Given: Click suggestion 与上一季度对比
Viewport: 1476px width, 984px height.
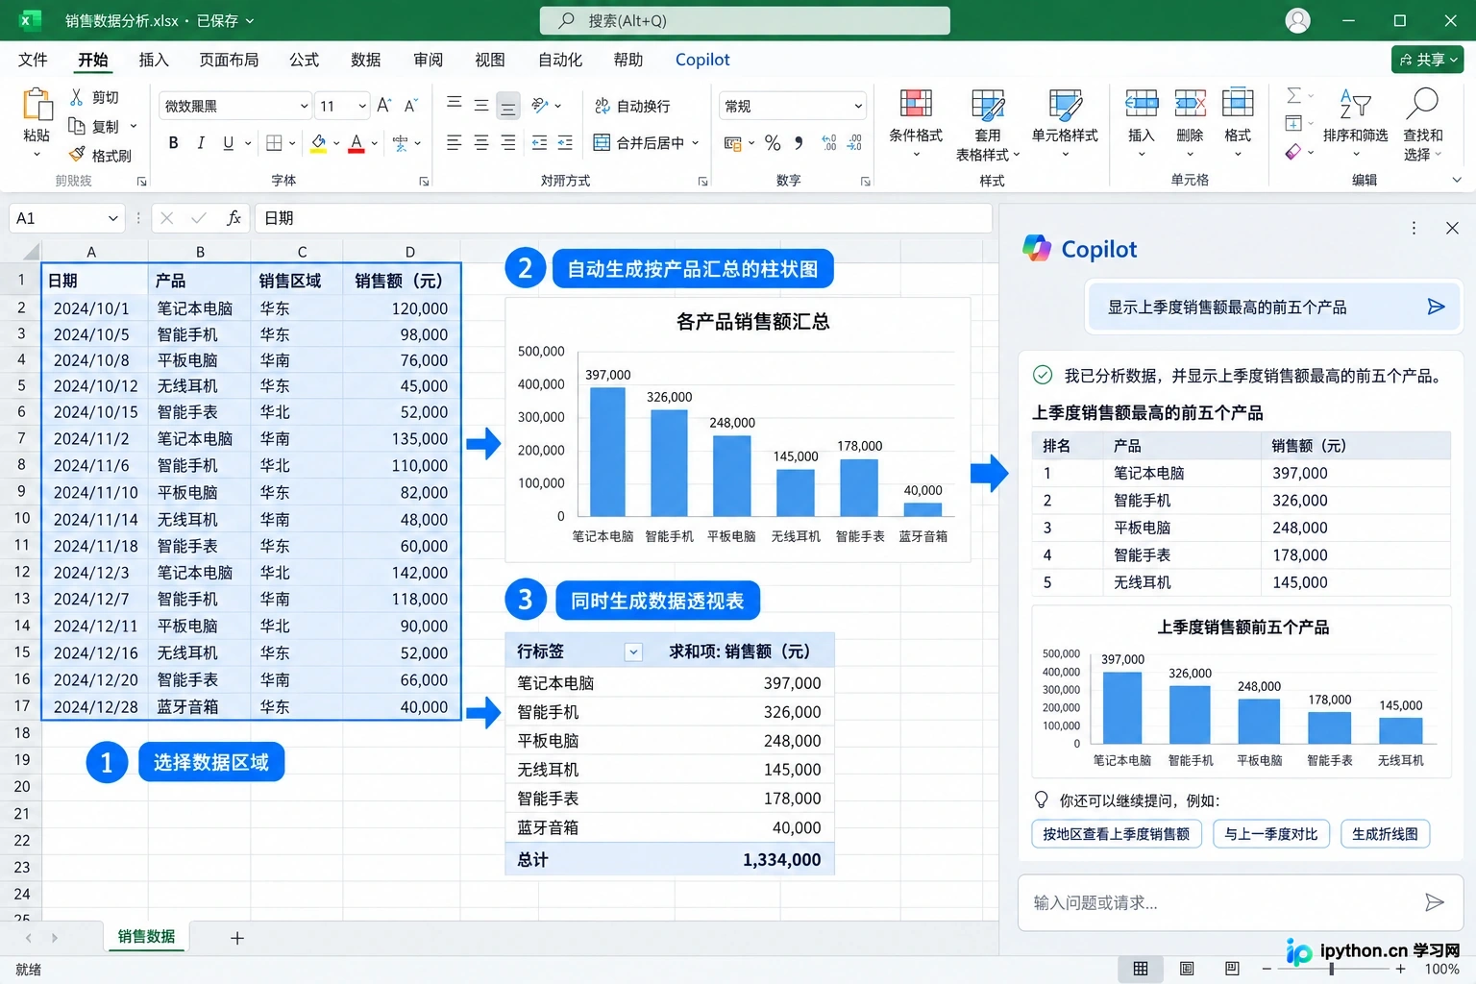Looking at the screenshot, I should [x=1271, y=833].
